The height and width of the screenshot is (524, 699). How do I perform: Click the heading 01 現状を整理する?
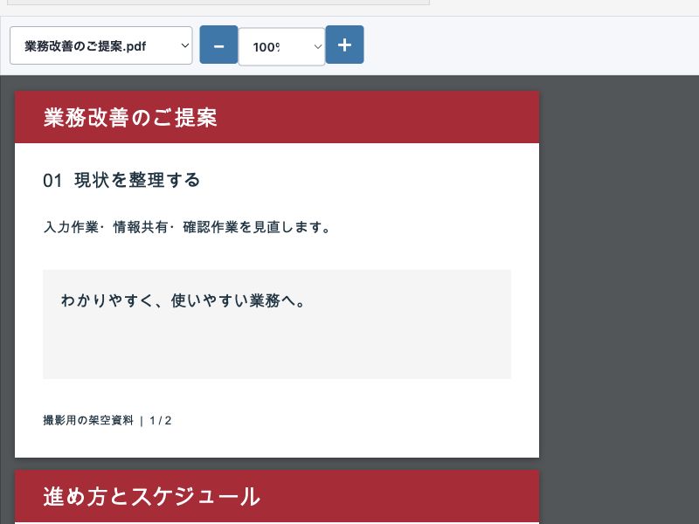[x=121, y=180]
